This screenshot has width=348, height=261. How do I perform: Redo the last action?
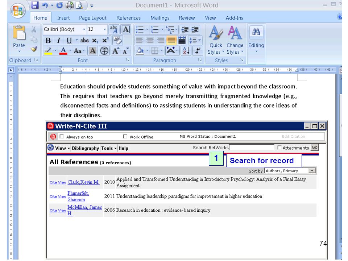click(x=59, y=5)
